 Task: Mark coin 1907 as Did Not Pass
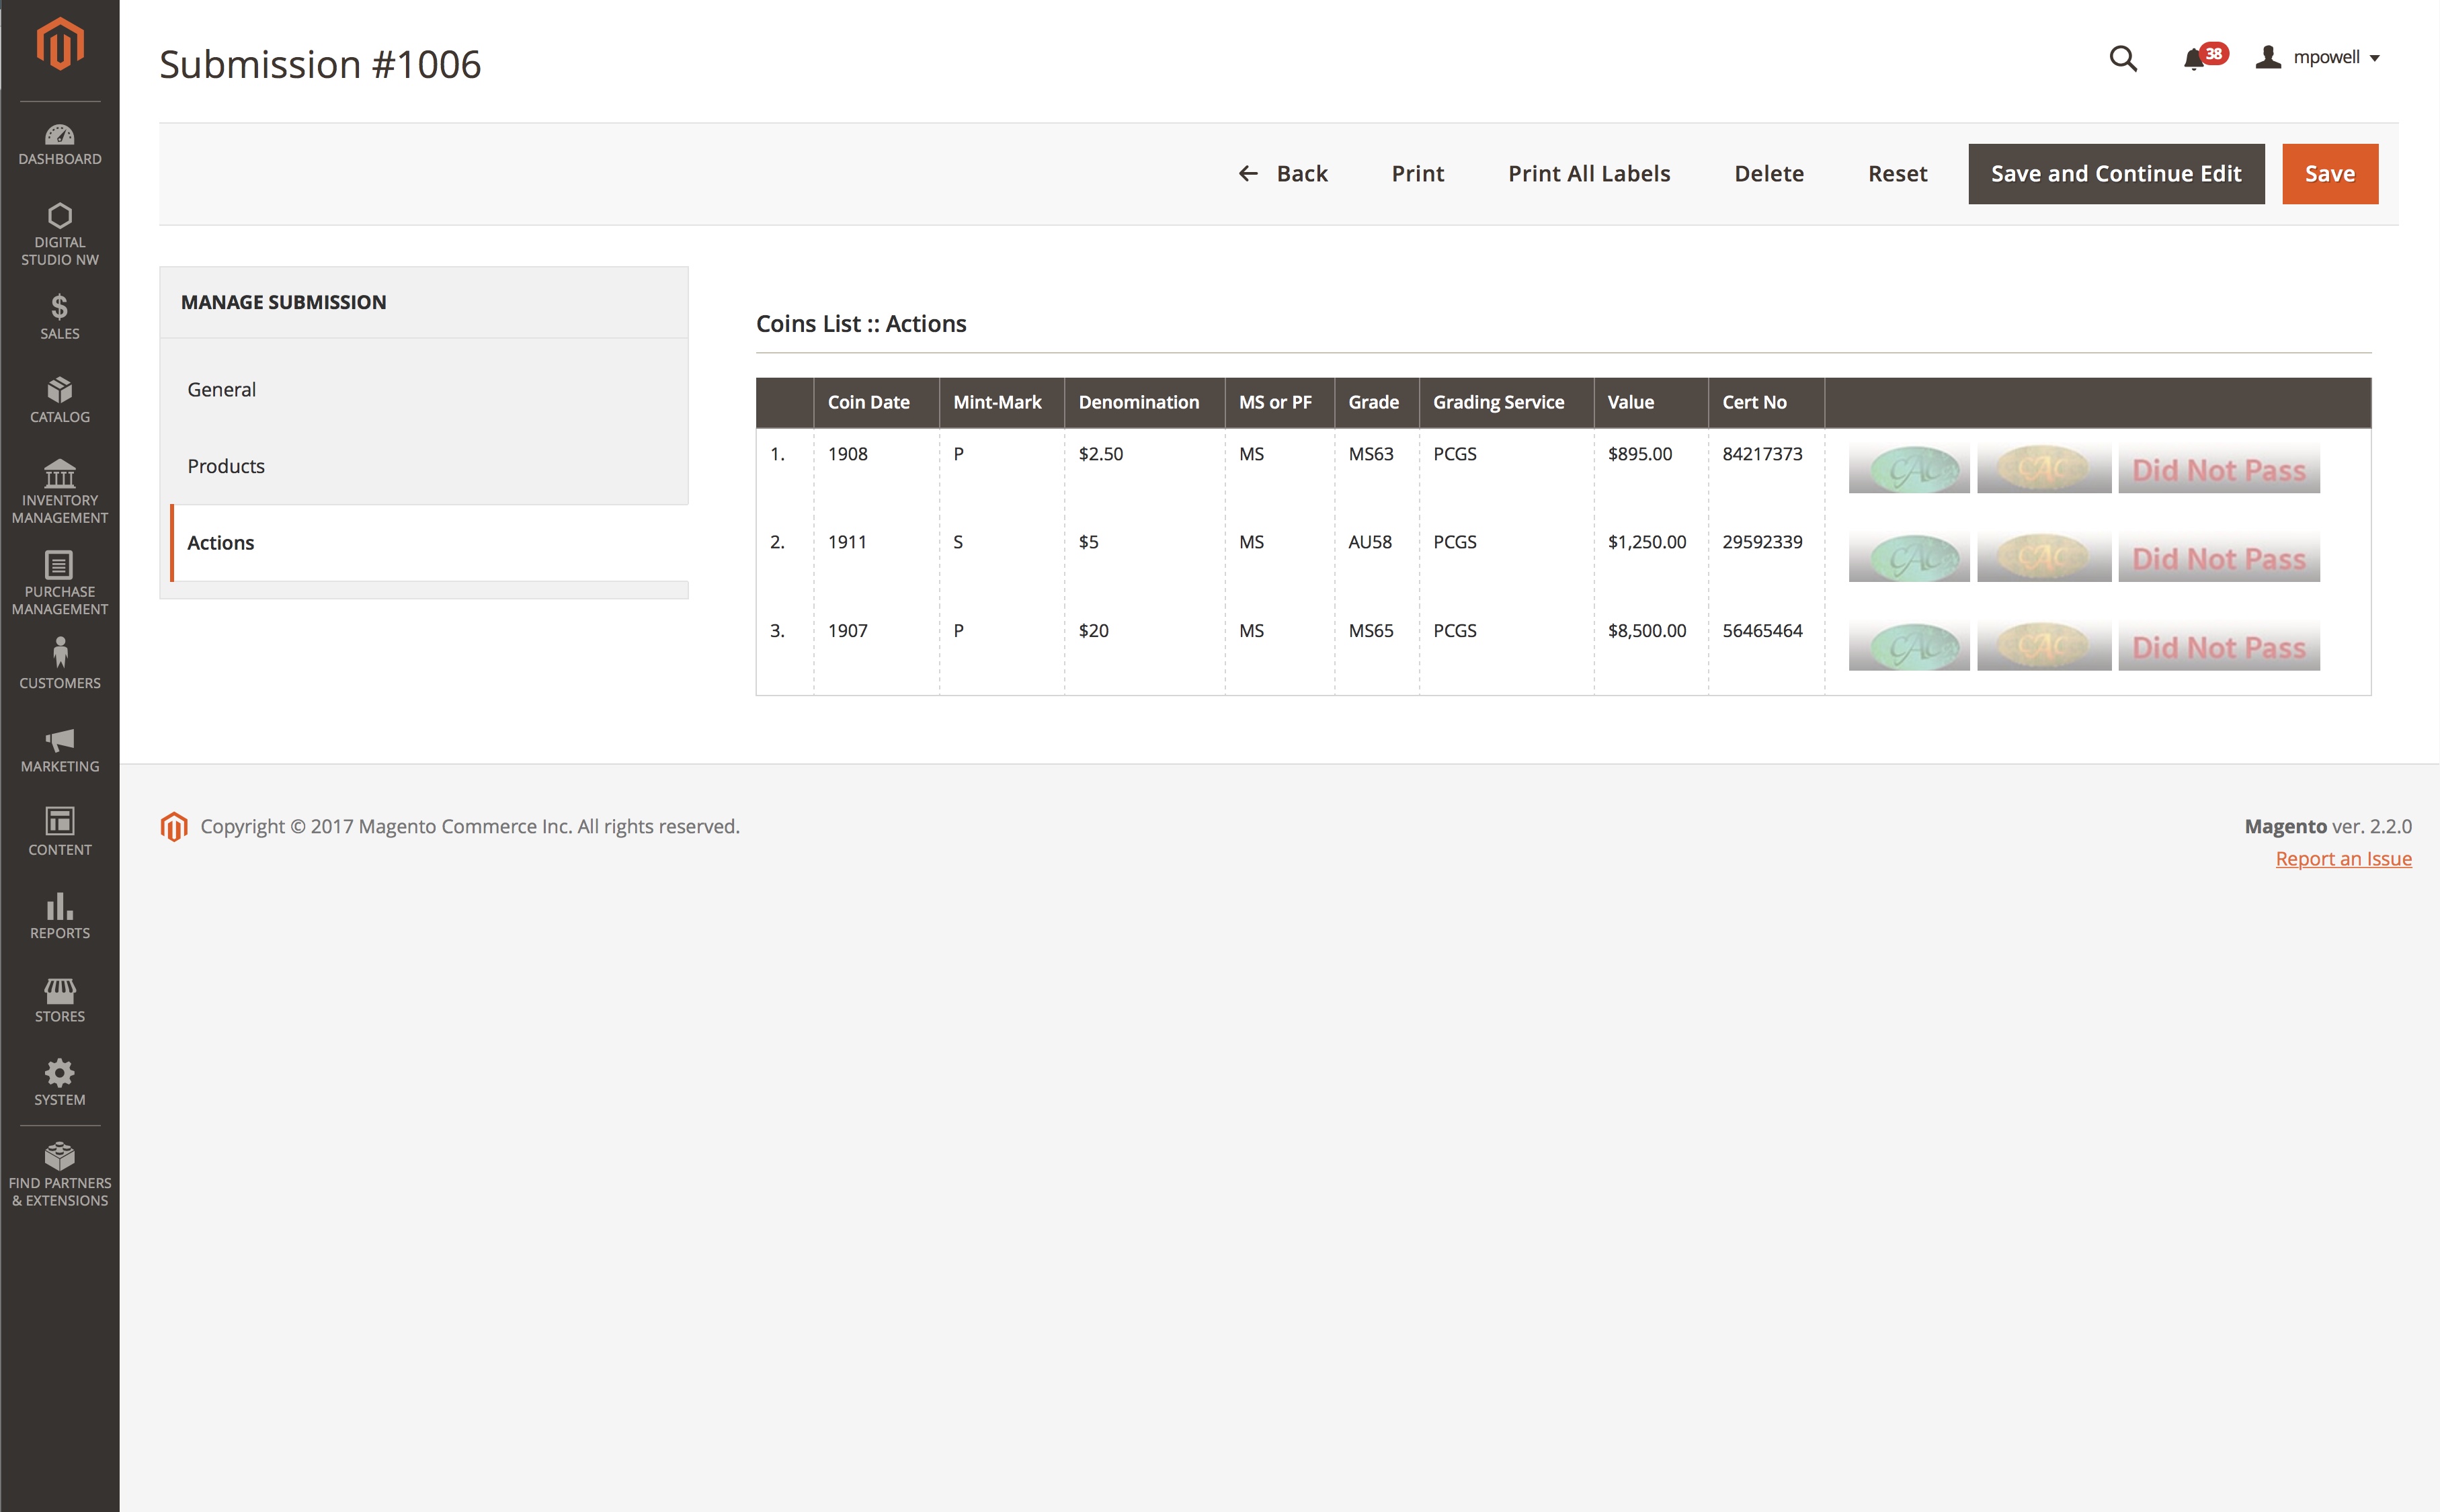click(2218, 647)
